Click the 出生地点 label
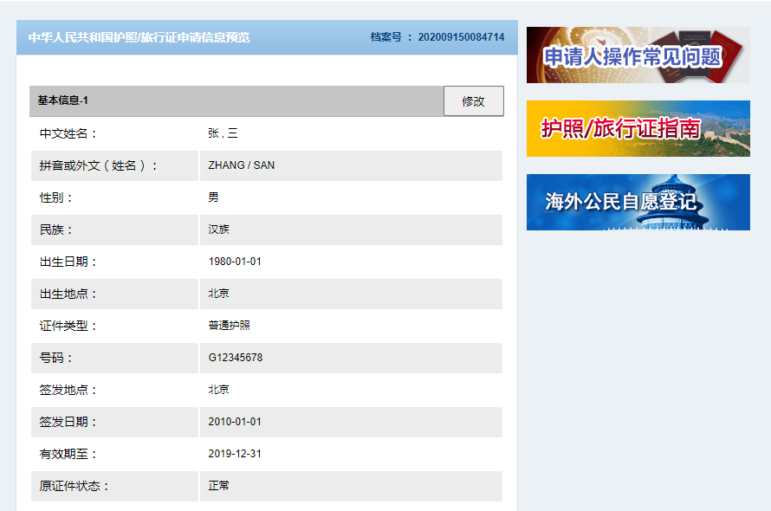 point(68,294)
